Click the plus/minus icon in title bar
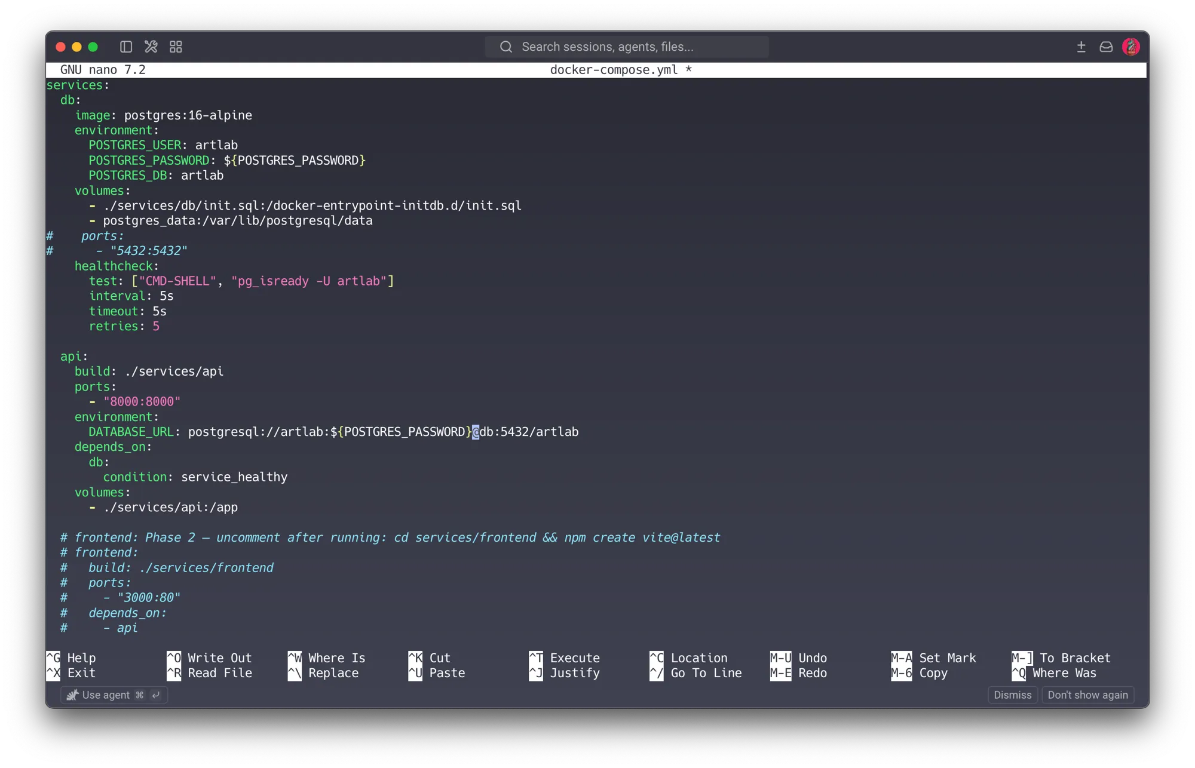 pyautogui.click(x=1081, y=47)
